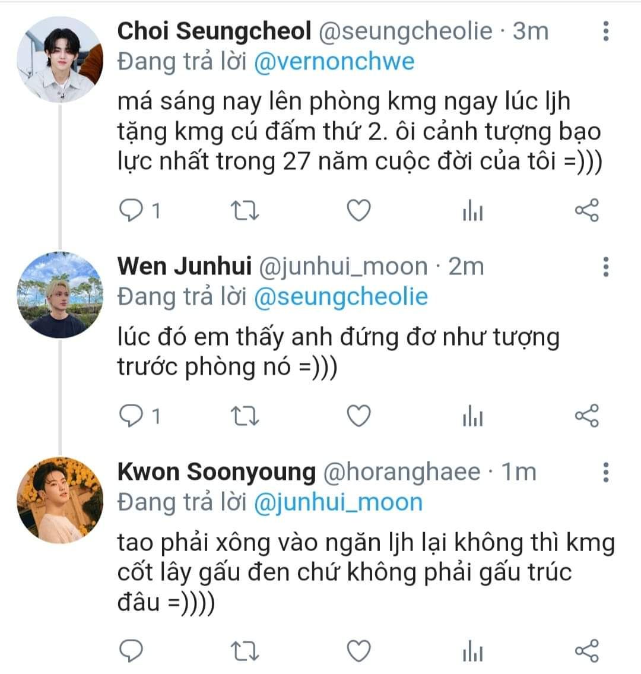Open more options on Kwon Soonyoung's tweet
641x674 pixels.
pos(605,472)
